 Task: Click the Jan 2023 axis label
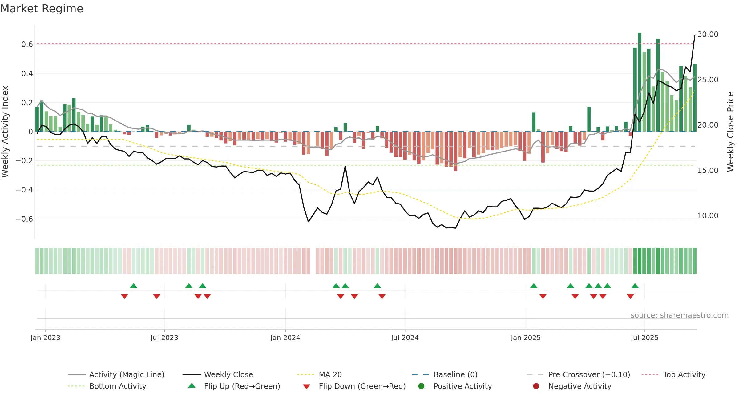(46, 338)
